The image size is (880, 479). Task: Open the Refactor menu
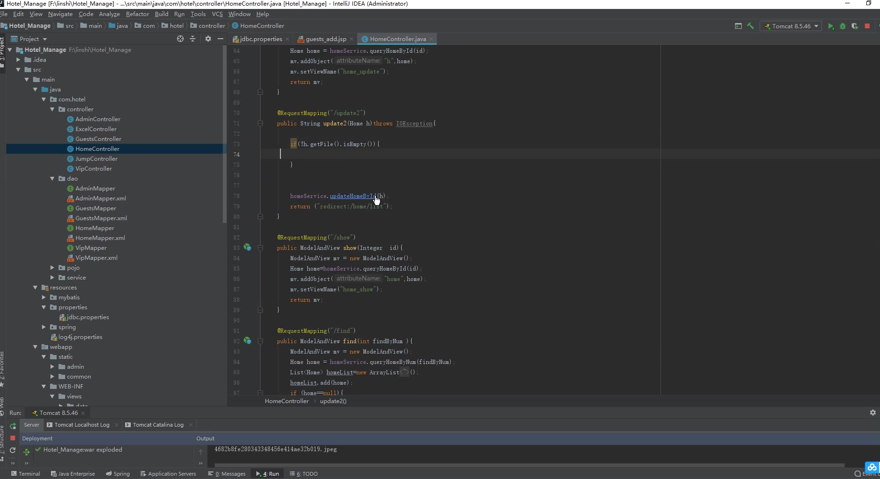(137, 14)
